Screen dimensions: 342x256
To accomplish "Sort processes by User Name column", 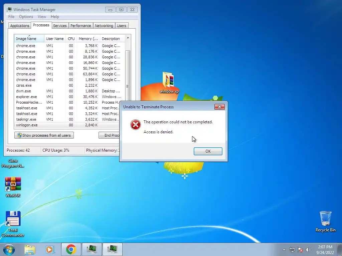I will [55, 39].
